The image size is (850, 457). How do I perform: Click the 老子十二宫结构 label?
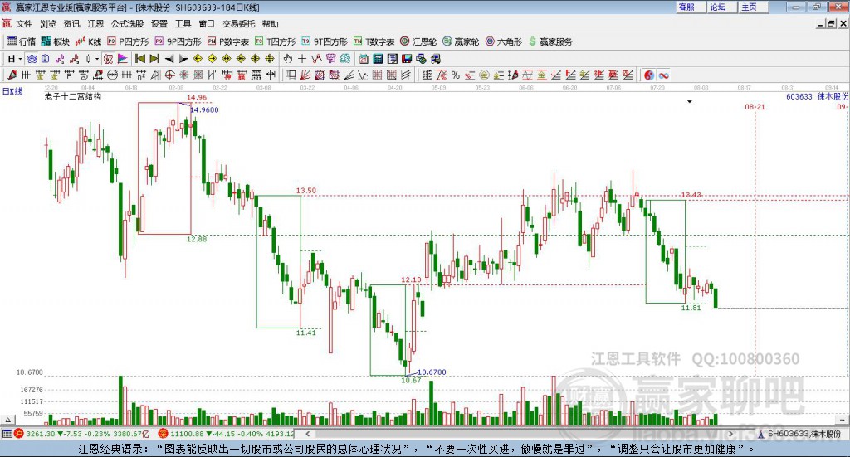(x=73, y=96)
